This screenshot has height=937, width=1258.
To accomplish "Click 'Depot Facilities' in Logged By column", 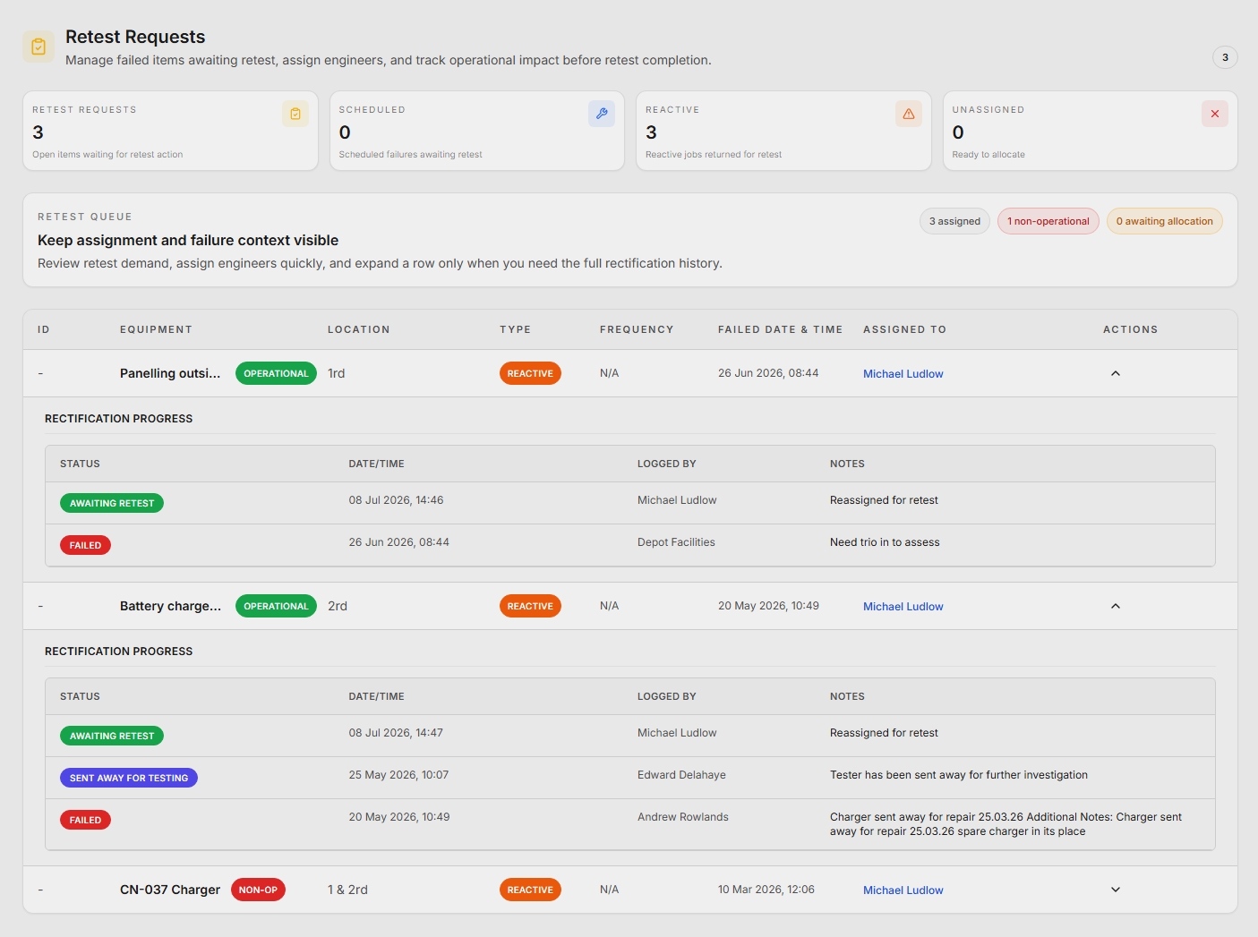I will tap(676, 542).
